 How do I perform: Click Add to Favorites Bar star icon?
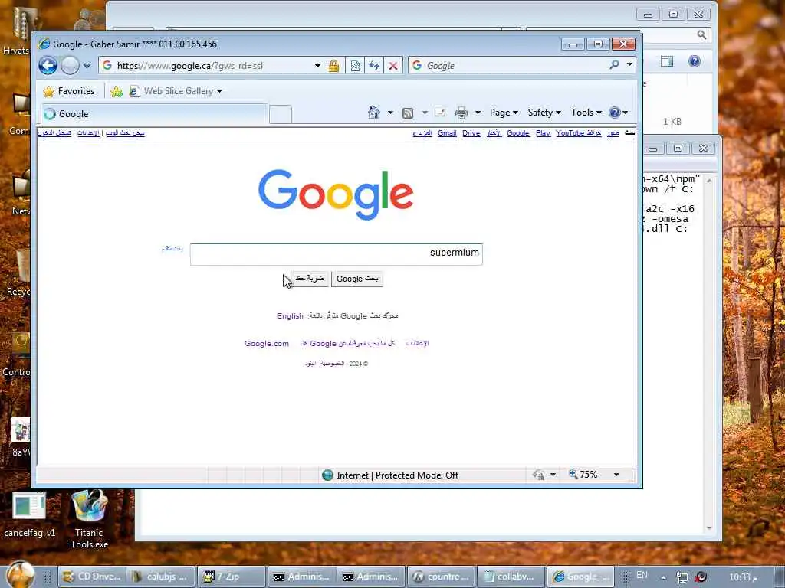click(117, 91)
